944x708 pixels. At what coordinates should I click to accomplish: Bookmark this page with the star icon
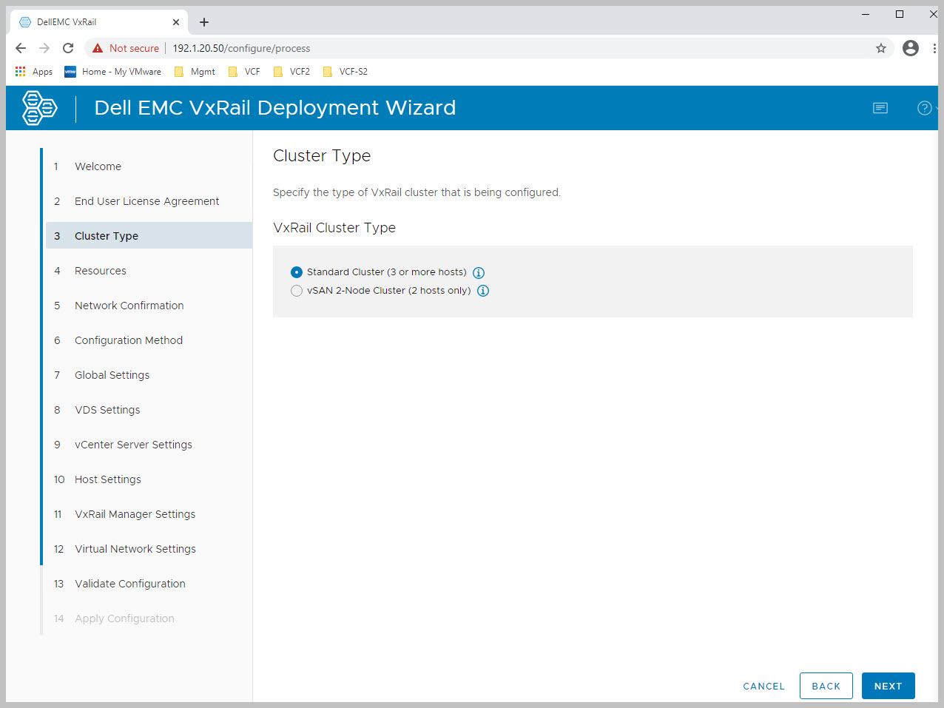pyautogui.click(x=880, y=48)
